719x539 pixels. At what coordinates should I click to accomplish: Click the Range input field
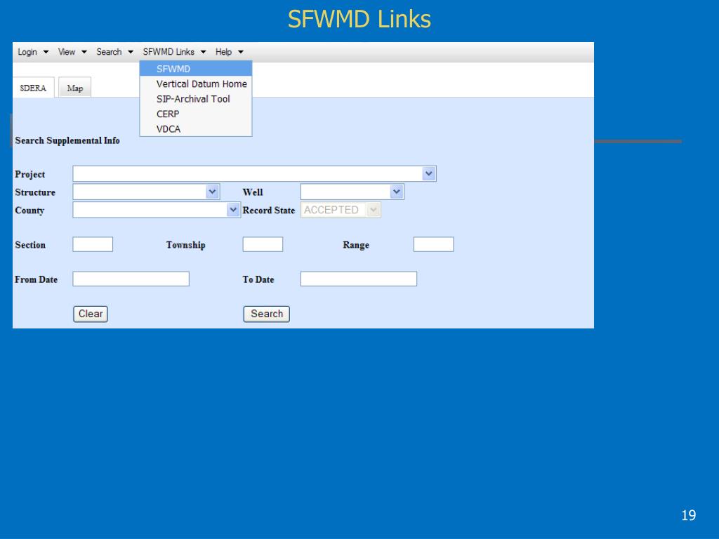(x=434, y=244)
